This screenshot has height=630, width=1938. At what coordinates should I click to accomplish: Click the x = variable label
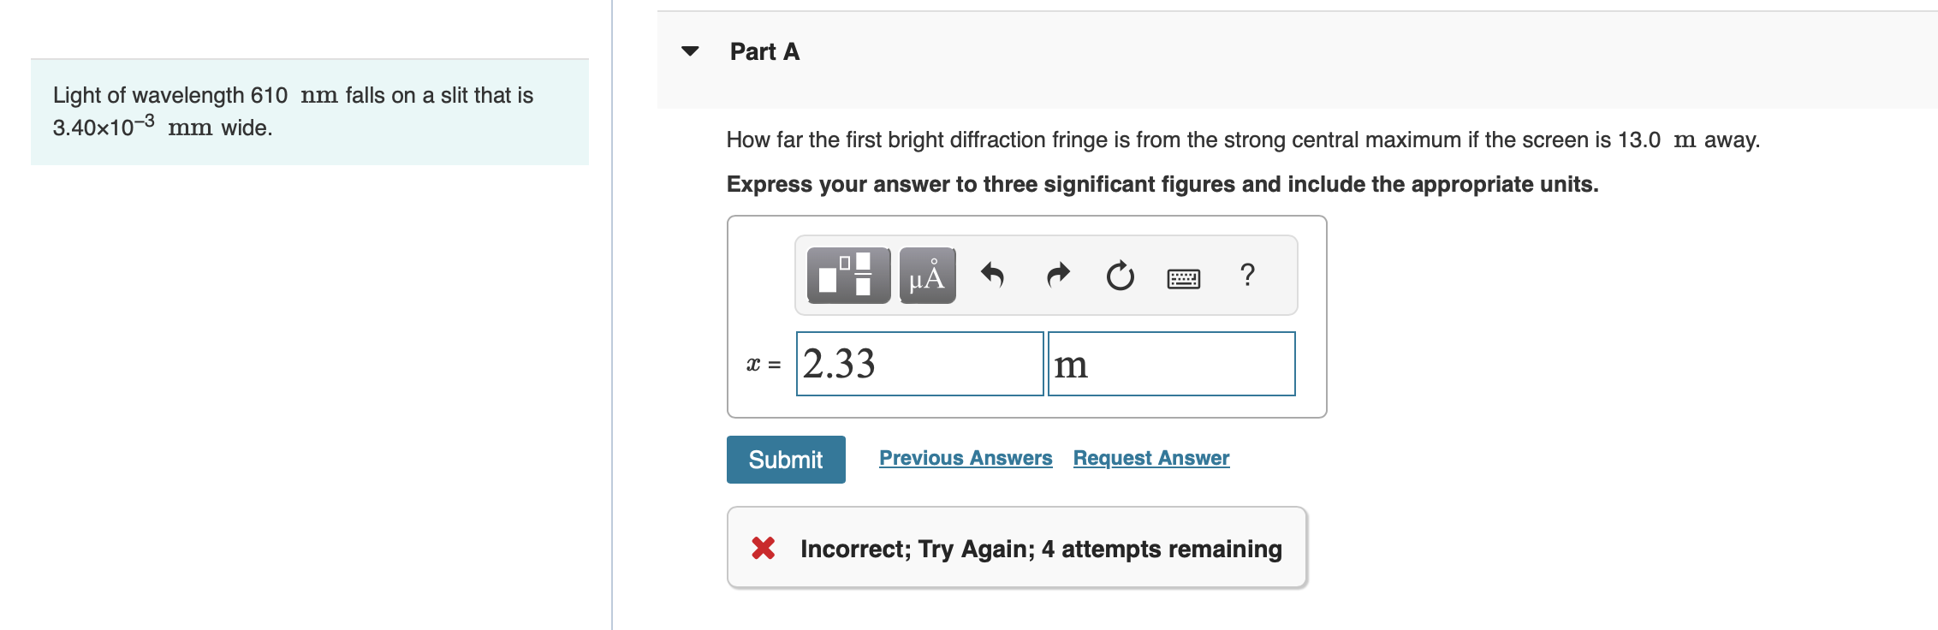pyautogui.click(x=763, y=365)
